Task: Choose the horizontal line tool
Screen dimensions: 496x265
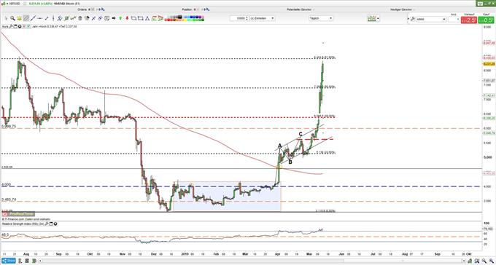Action: pyautogui.click(x=40, y=18)
